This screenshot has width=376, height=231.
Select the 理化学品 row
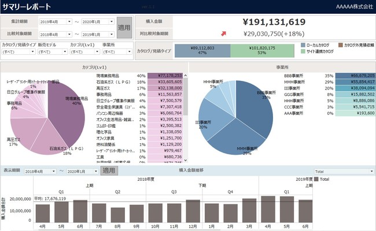[x=139, y=132]
